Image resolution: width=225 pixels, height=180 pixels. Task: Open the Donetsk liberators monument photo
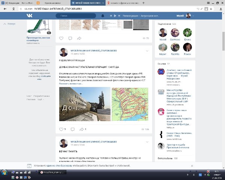(84, 104)
